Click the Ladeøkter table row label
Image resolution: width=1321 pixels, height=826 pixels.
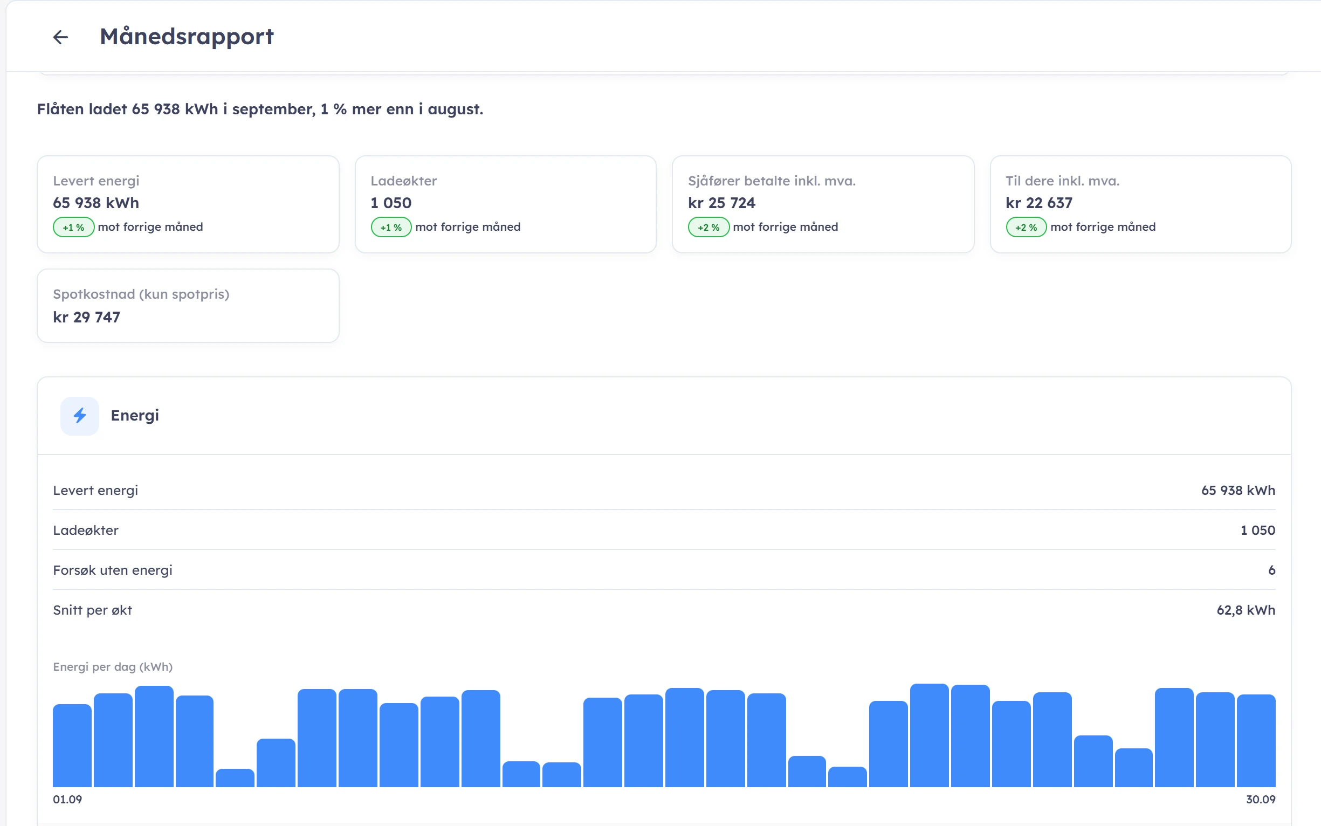pos(85,531)
